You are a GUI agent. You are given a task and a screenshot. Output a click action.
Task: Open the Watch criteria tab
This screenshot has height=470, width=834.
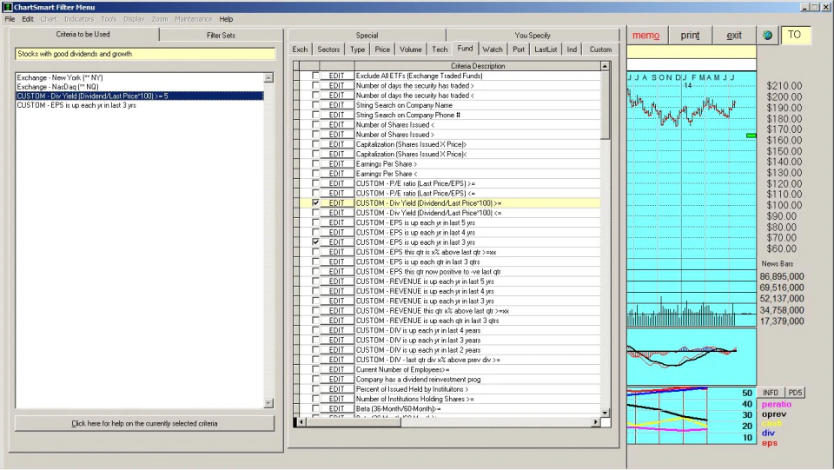[x=493, y=49]
